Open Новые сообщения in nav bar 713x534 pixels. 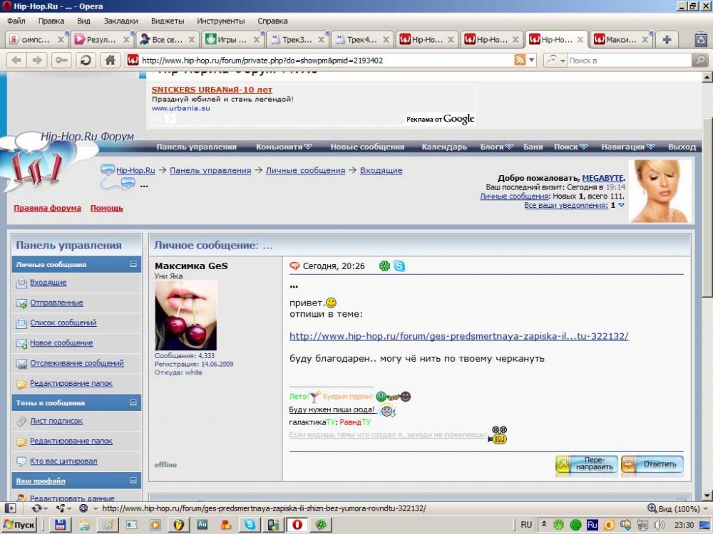pos(367,147)
